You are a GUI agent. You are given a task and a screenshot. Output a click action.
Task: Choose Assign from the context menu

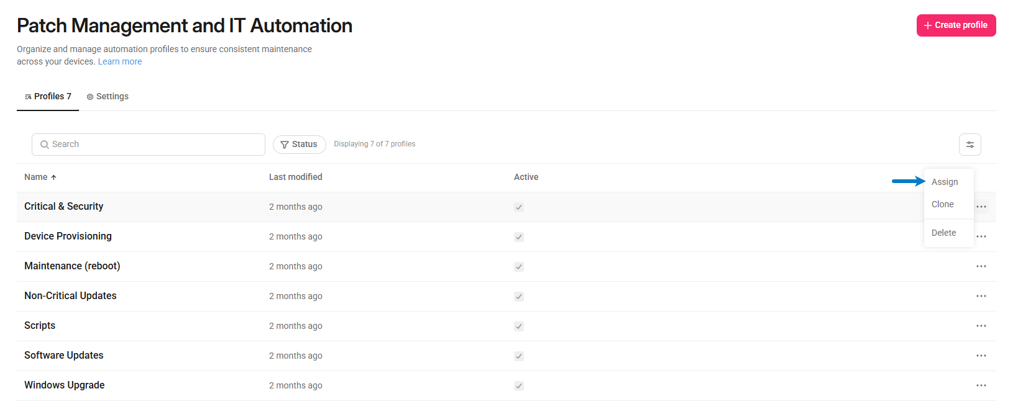tap(945, 182)
